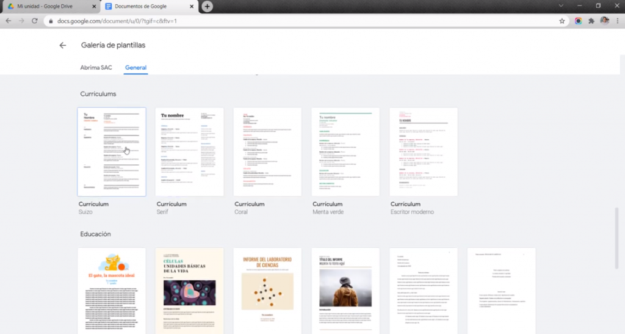Click the browser back navigation arrow

point(8,21)
